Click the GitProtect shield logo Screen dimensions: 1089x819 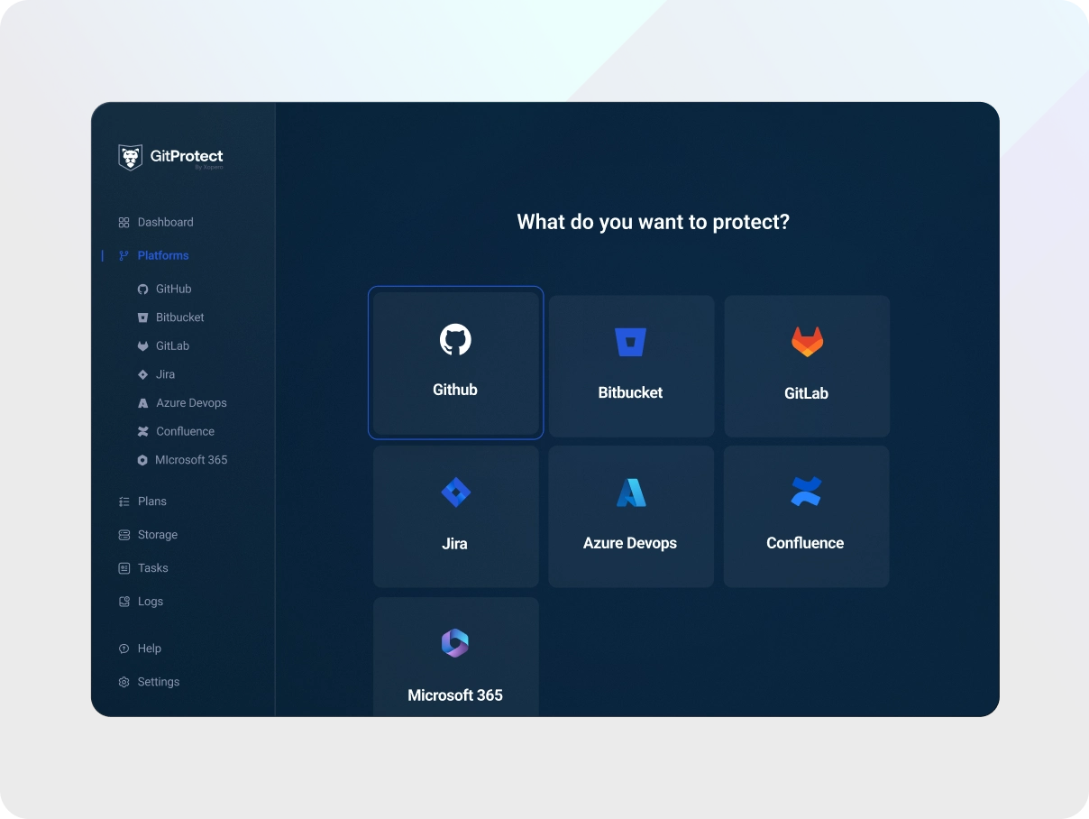131,157
